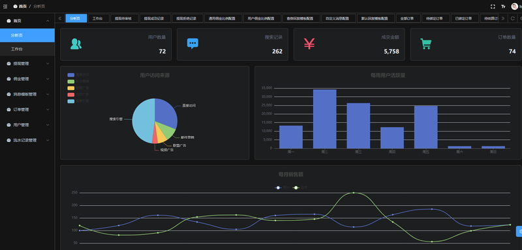The width and height of the screenshot is (522, 250).
Task: Collapse the 首页 menu chevron
Action: point(48,21)
